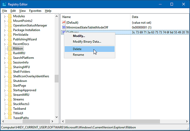The width and height of the screenshot is (190, 131).
Task: Click the QatItems binary value icon
Action: (x=64, y=32)
